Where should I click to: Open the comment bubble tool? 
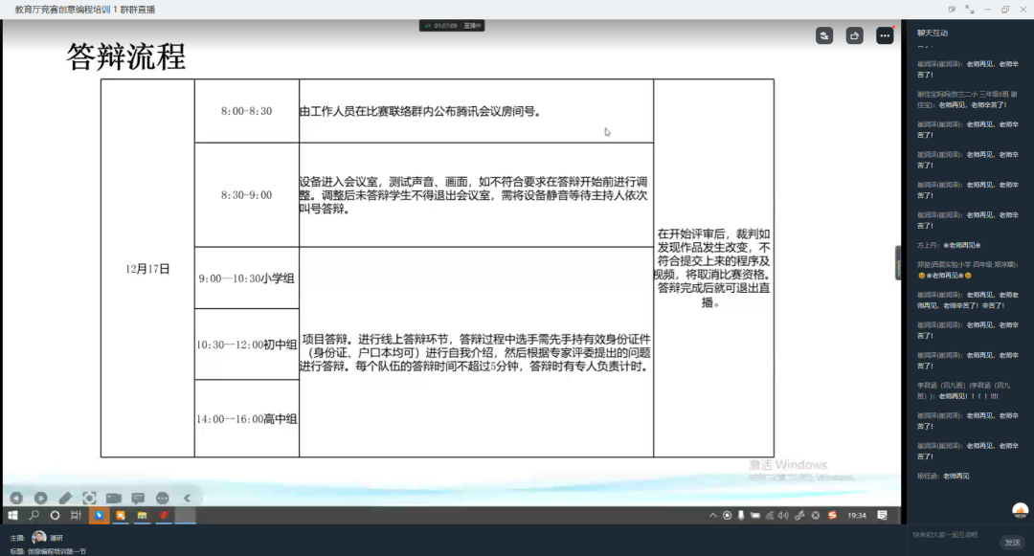[138, 498]
